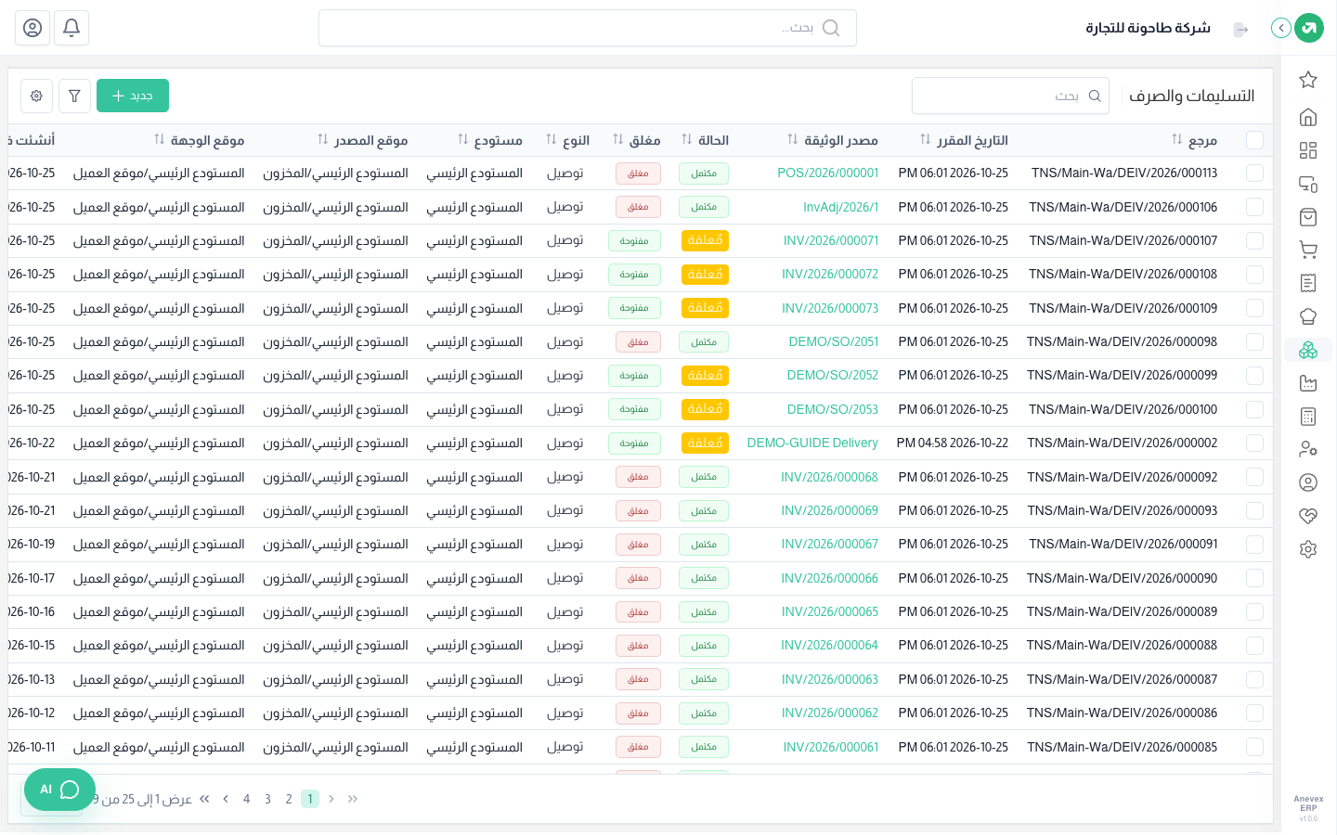Toggle select-all checkbox in table header
The width and height of the screenshot is (1337, 835).
coord(1254,140)
